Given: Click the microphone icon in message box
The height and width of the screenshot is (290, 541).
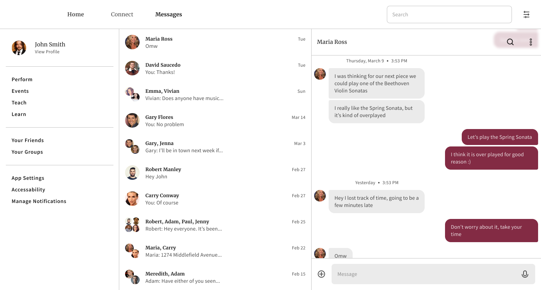Looking at the screenshot, I should [525, 274].
